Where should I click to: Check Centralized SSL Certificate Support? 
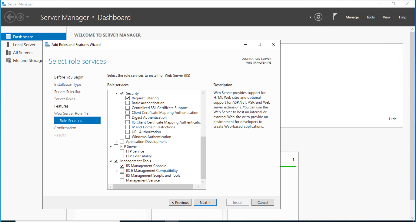128,108
